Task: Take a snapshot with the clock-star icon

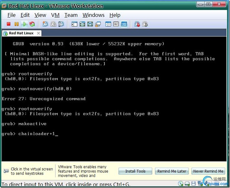Action: 45,24
